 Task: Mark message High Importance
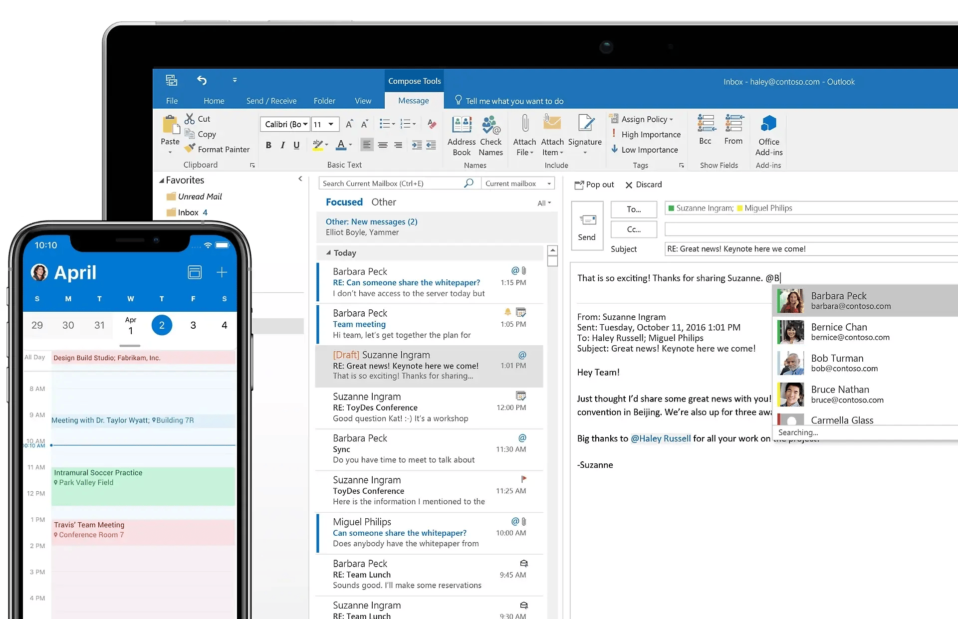coord(646,134)
